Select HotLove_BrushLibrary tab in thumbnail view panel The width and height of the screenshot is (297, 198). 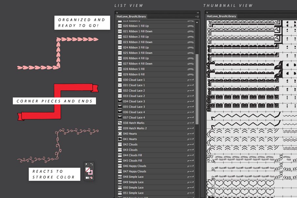[222, 16]
